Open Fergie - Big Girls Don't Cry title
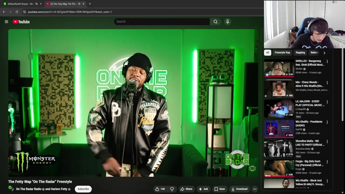Image resolution: width=345 pixels, height=194 pixels. click(309, 163)
